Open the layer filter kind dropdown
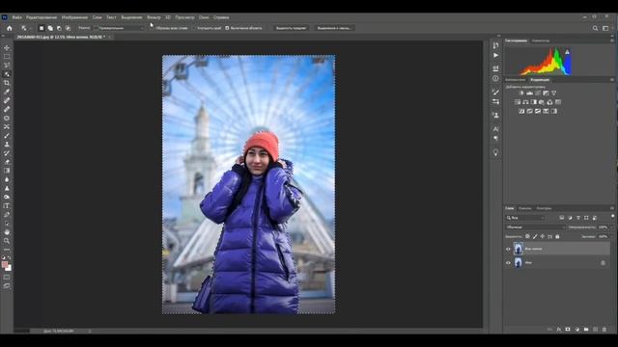Image resolution: width=618 pixels, height=347 pixels. click(525, 218)
